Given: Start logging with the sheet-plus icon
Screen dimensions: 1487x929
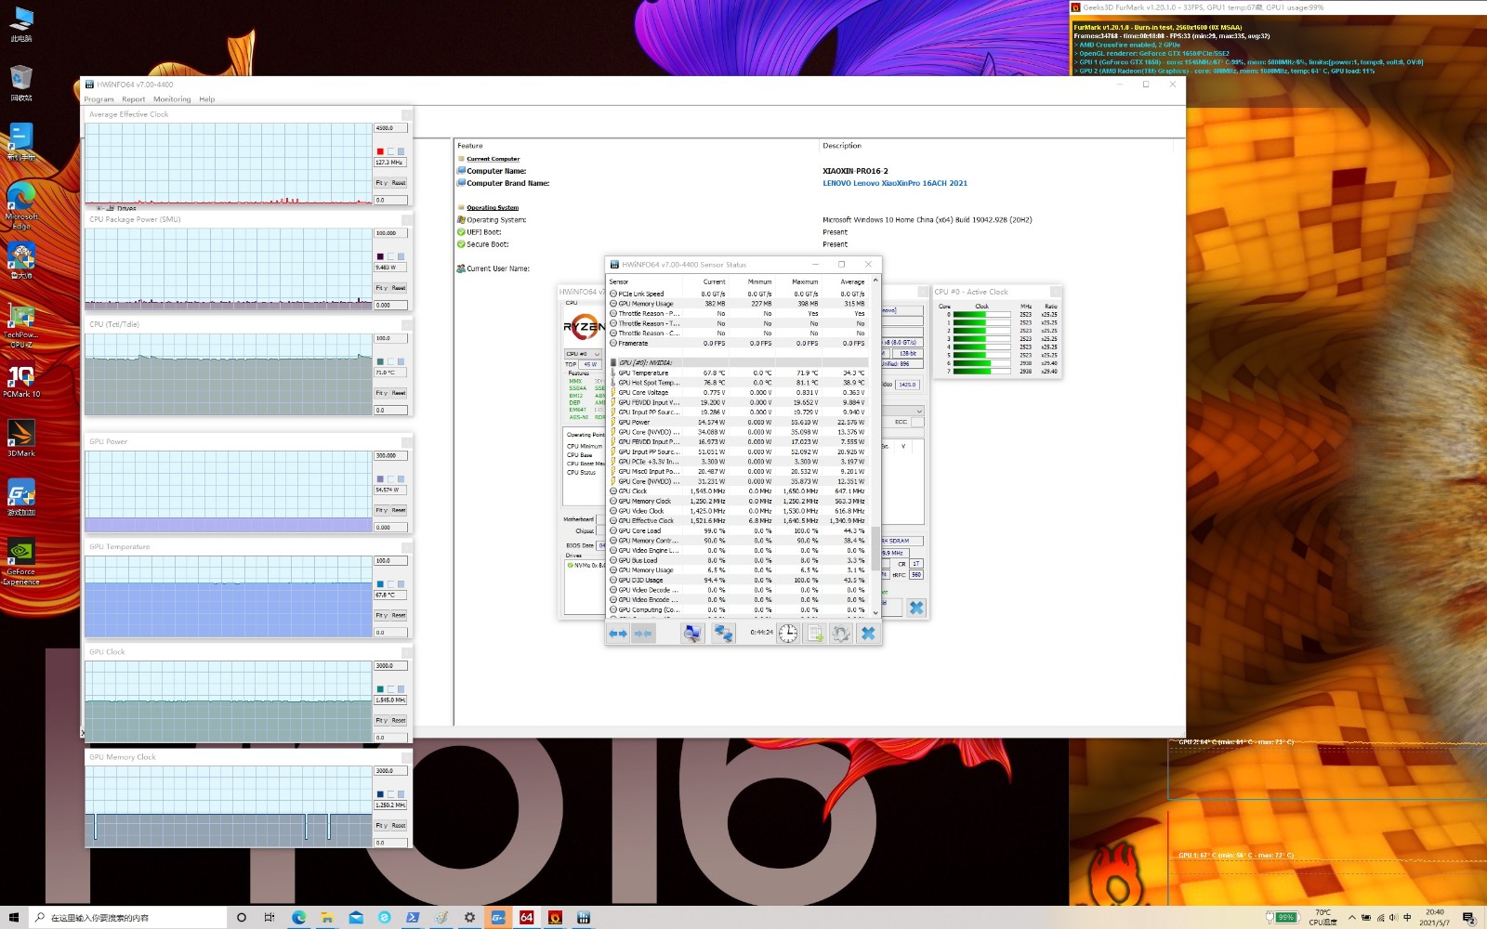Looking at the screenshot, I should tap(815, 634).
